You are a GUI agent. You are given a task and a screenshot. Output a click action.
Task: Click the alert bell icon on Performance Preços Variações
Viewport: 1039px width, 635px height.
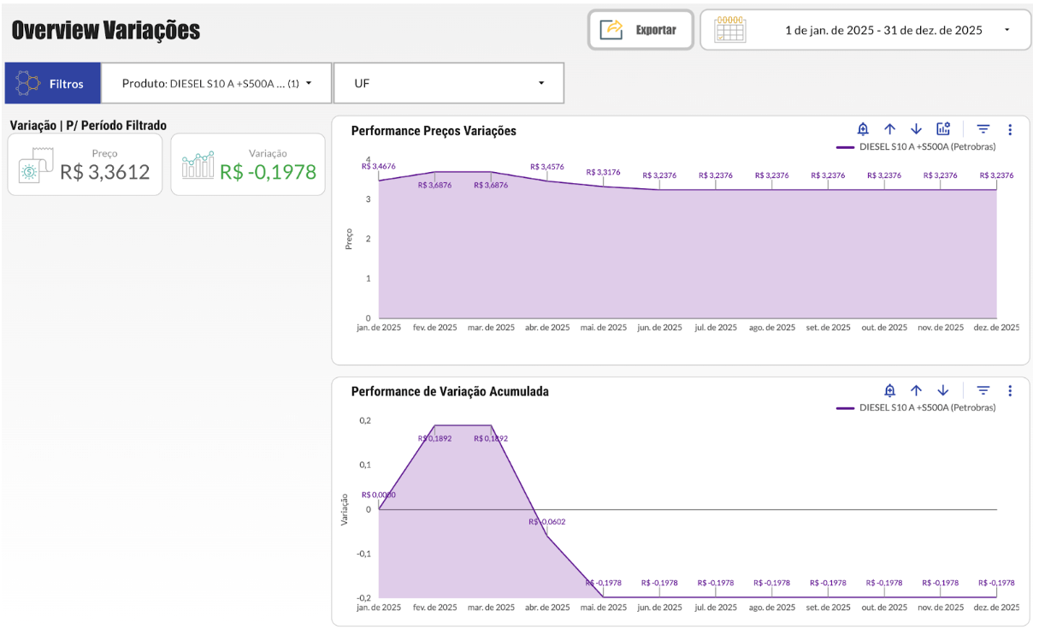863,129
